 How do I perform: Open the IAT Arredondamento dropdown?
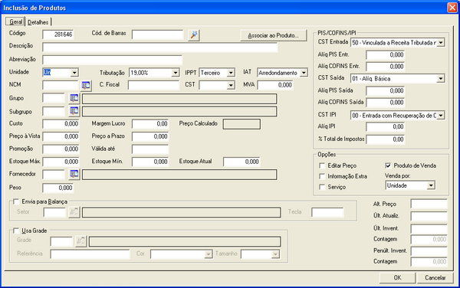point(304,72)
